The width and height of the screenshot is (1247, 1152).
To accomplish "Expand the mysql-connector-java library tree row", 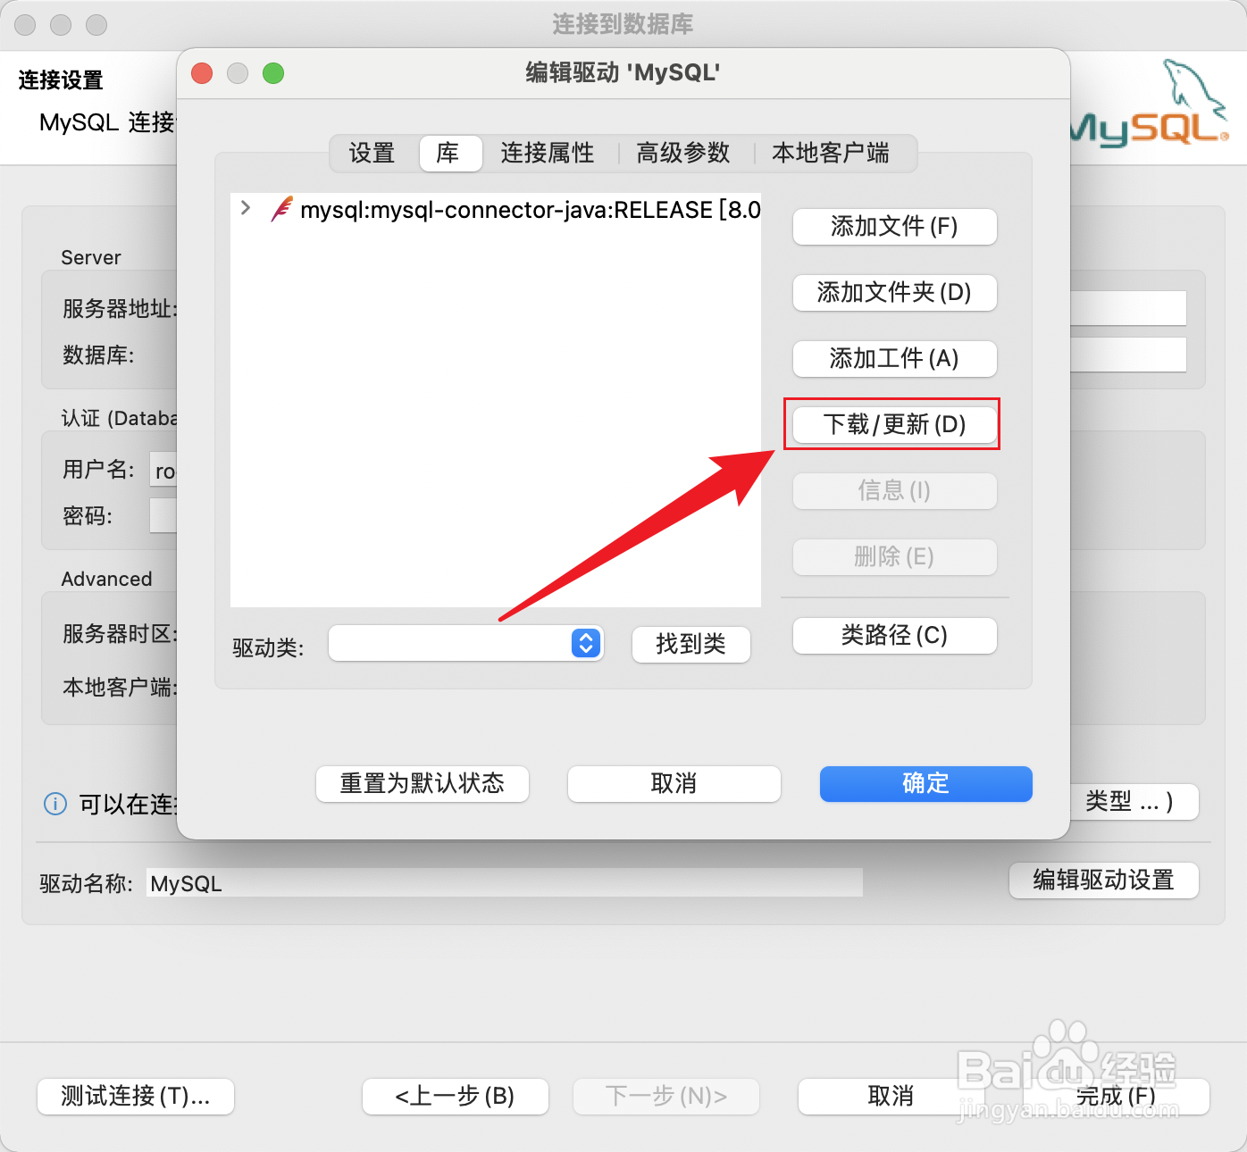I will pos(246,208).
